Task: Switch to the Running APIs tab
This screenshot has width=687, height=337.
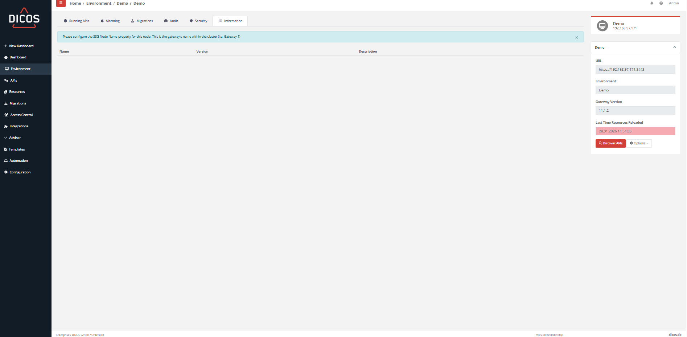Action: coord(76,21)
